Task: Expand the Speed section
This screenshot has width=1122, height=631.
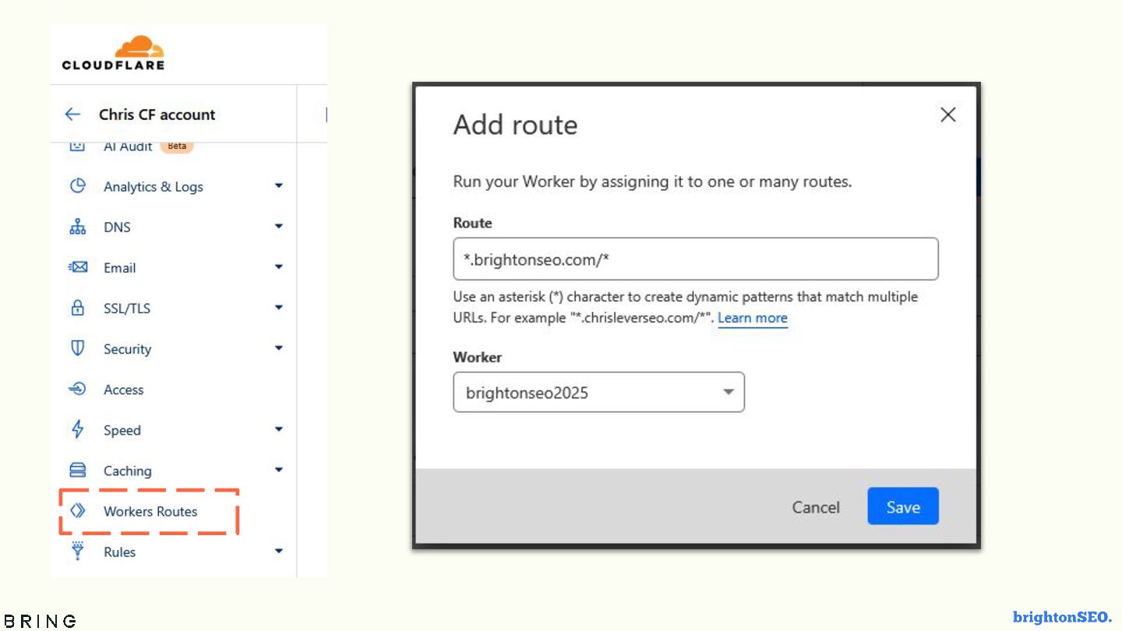Action: (278, 429)
